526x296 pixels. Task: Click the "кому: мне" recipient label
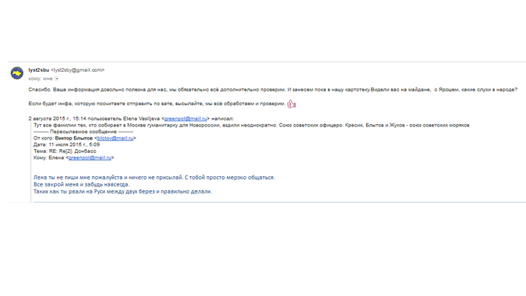coord(40,78)
